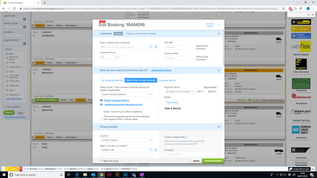
Task: Enable Send to Sub-contractor for Your Ref
Action: pyautogui.click(x=194, y=48)
